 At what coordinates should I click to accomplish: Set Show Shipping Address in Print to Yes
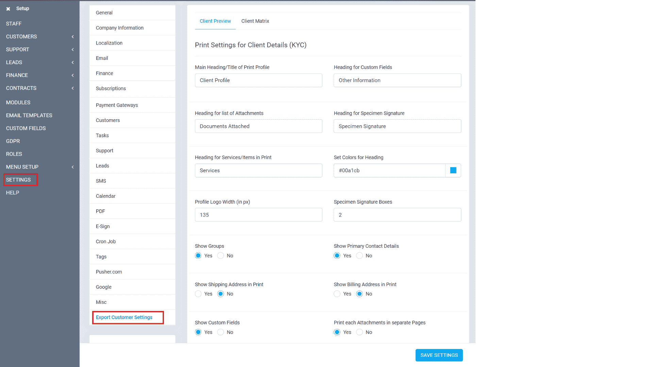click(198, 294)
